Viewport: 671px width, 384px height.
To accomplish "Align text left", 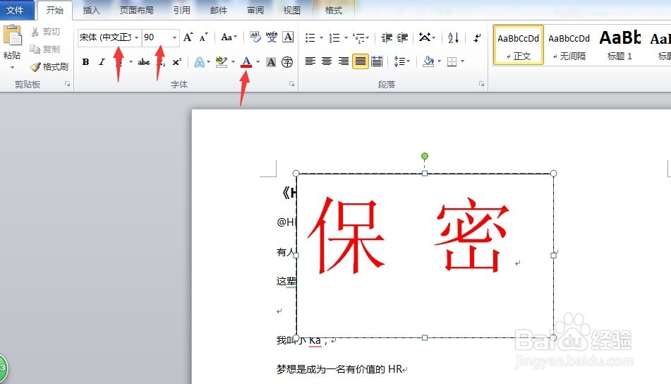I will pos(310,62).
